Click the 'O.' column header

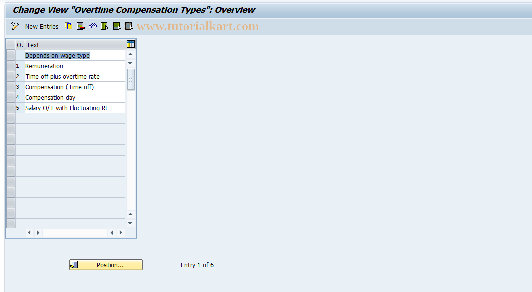click(x=20, y=45)
